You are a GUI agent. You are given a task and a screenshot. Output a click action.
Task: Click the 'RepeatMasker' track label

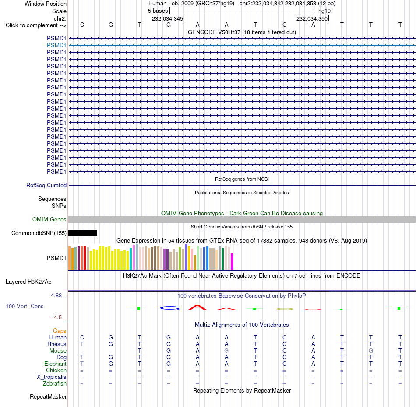[48, 397]
